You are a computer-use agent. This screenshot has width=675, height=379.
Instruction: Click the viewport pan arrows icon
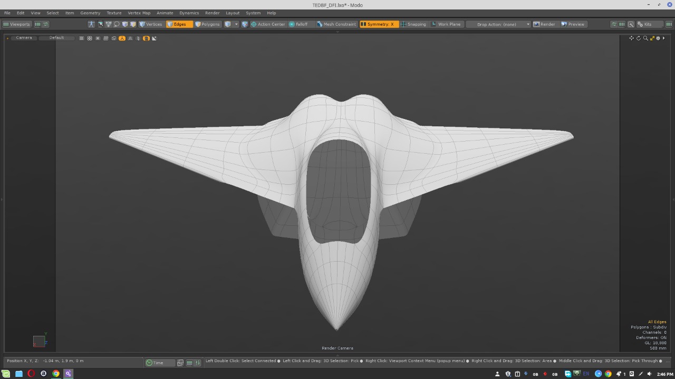coord(631,38)
